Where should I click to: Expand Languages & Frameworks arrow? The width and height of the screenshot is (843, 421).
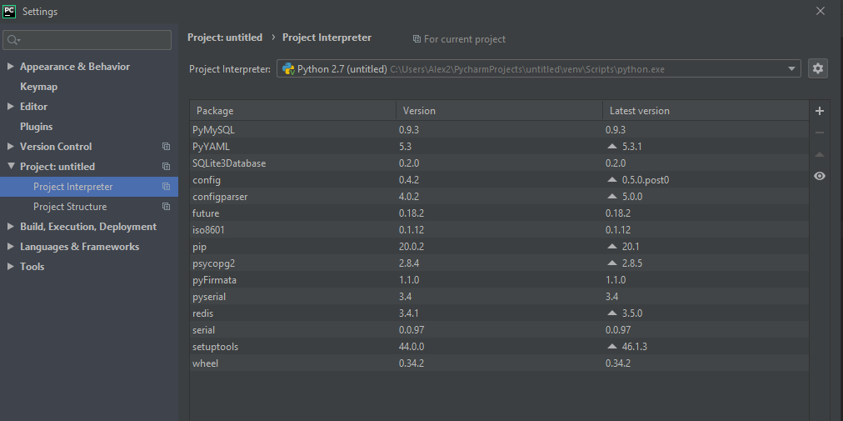(x=10, y=247)
